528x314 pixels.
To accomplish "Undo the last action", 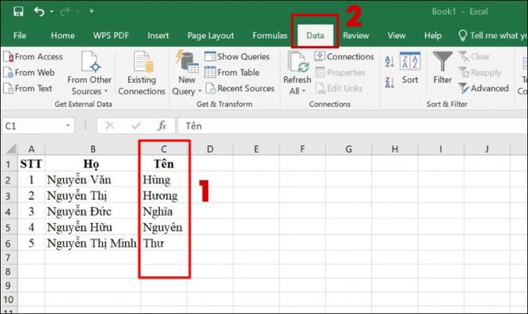I will (x=39, y=12).
